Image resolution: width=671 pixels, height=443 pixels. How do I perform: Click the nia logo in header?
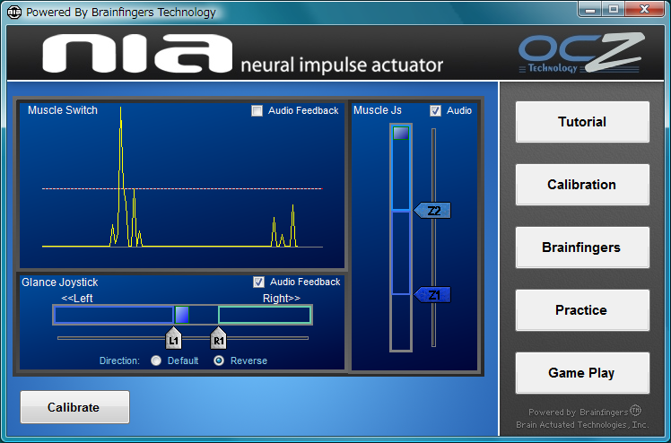click(x=137, y=53)
